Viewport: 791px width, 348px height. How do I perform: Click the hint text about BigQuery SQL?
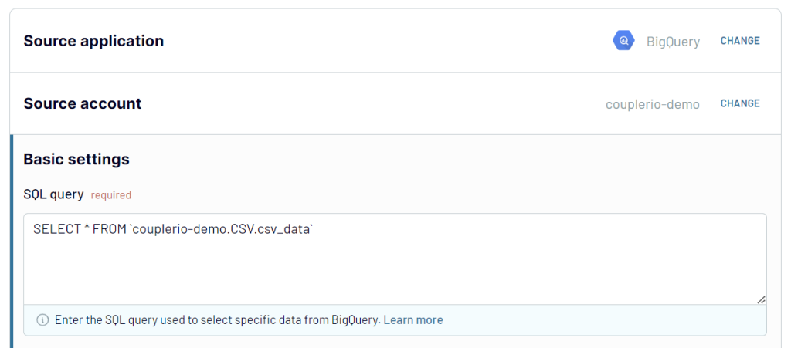[x=217, y=319]
